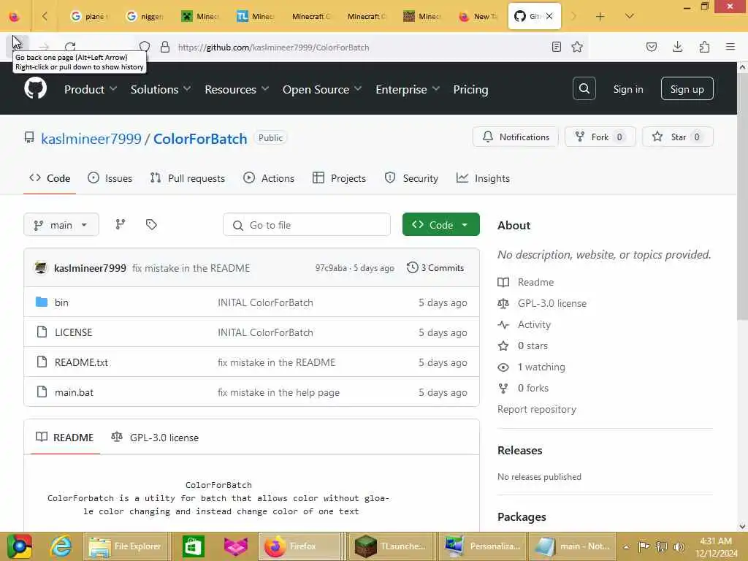Toggle Firefox reader view icon
Viewport: 748px width, 561px height.
pyautogui.click(x=556, y=47)
